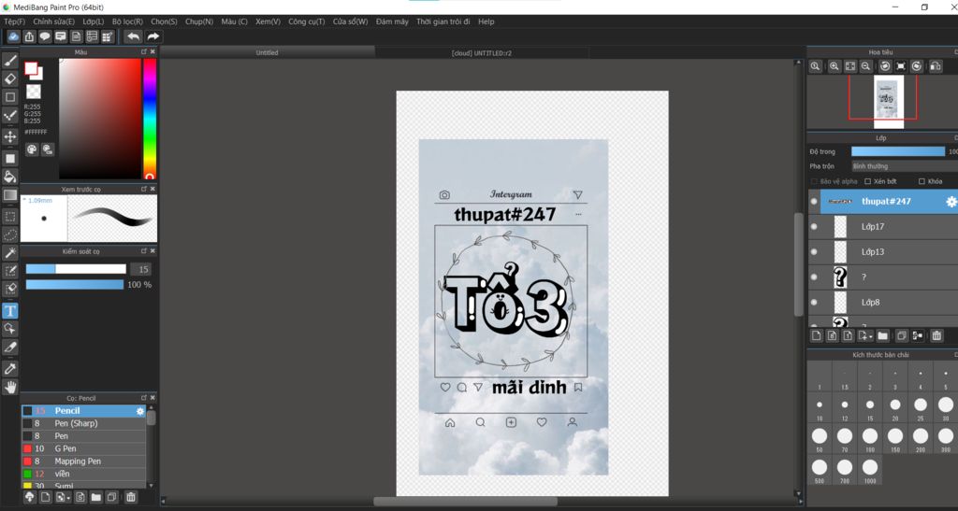Image resolution: width=958 pixels, height=511 pixels.
Task: Click the export share icon in toolbar
Action: 29,36
